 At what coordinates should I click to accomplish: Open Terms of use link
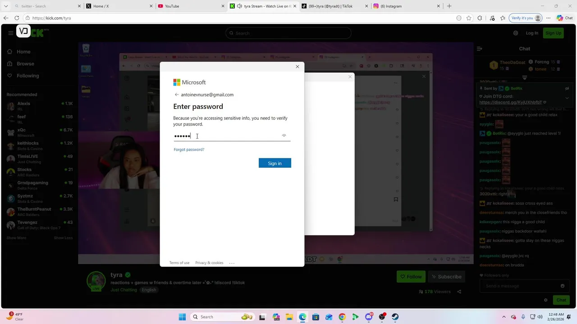(179, 263)
